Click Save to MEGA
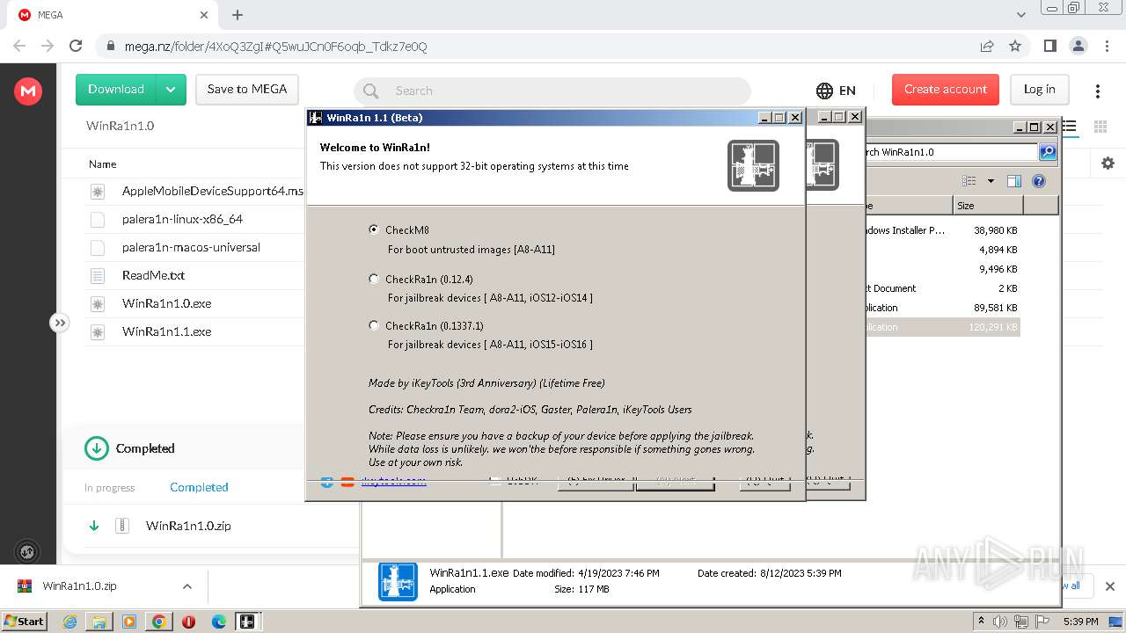Image resolution: width=1126 pixels, height=633 pixels. coord(247,90)
